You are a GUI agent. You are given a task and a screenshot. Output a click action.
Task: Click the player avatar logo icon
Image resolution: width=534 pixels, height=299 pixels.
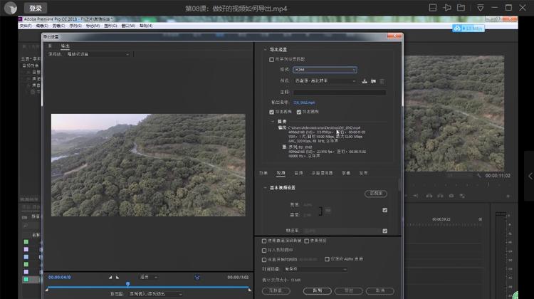coord(11,8)
